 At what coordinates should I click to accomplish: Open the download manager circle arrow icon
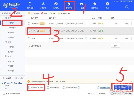[127, 7]
